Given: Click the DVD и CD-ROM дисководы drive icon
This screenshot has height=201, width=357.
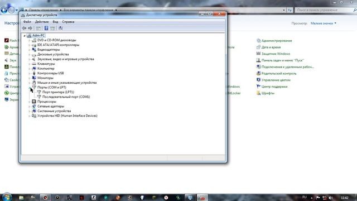Looking at the screenshot, I should coord(34,40).
